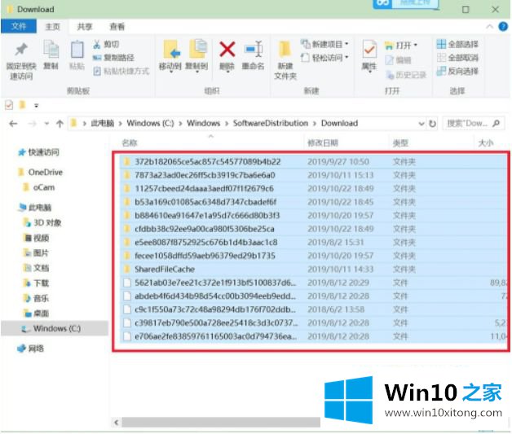Click Select none in ribbon
Screen dimensions: 512x434
point(457,58)
